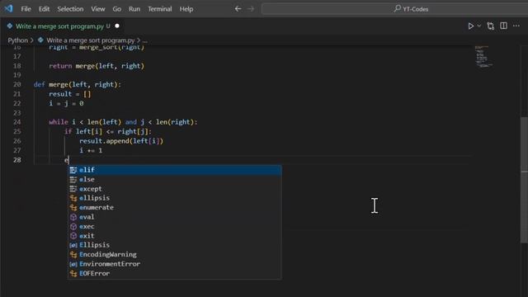
Task: Open the changes compare icon
Action: coord(491,26)
